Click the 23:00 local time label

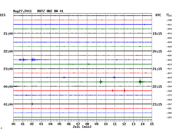pyautogui.click(x=8, y=69)
